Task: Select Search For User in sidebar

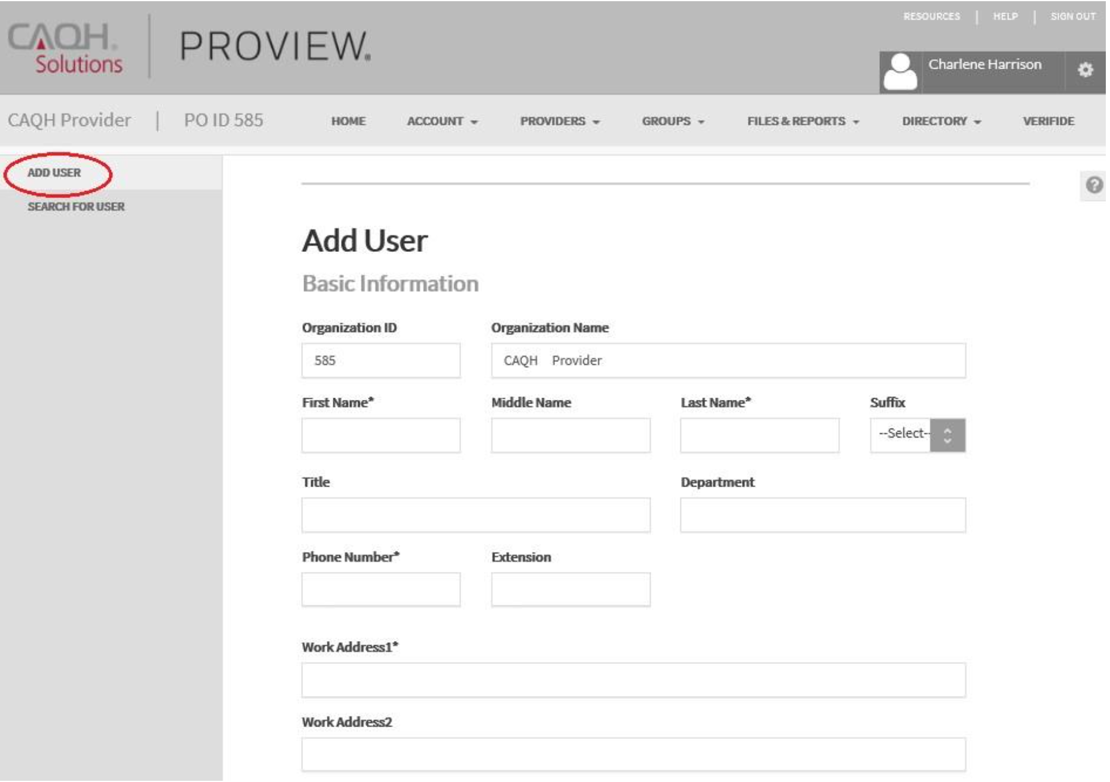Action: tap(76, 207)
